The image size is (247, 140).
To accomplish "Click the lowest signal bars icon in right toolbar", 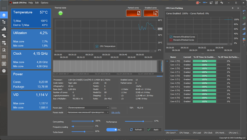I will pyautogui.click(x=244, y=24).
